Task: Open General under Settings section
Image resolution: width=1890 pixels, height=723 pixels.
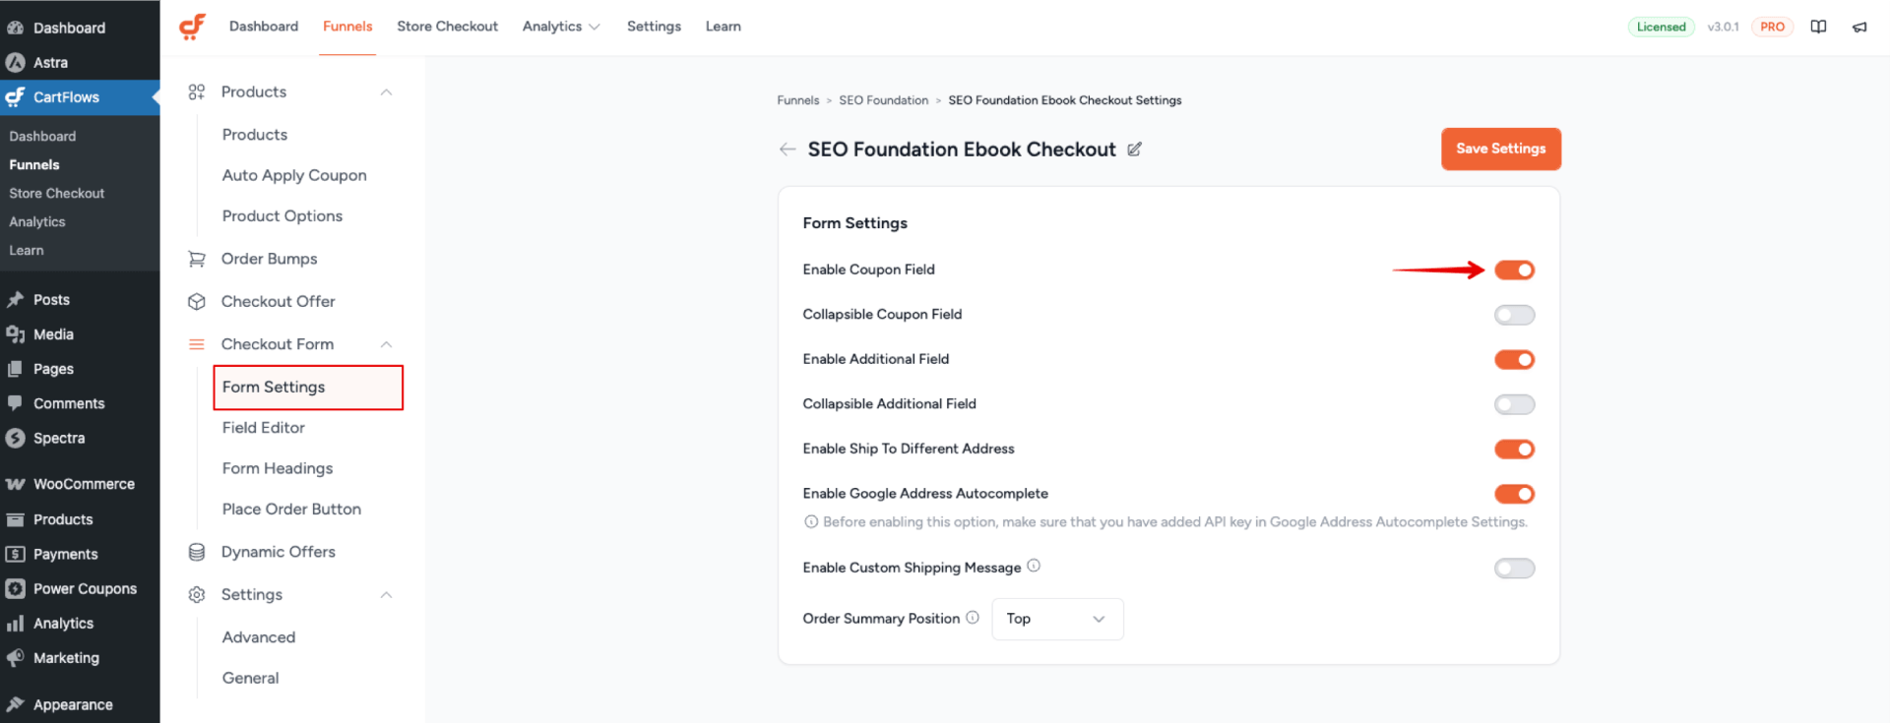Action: [251, 678]
